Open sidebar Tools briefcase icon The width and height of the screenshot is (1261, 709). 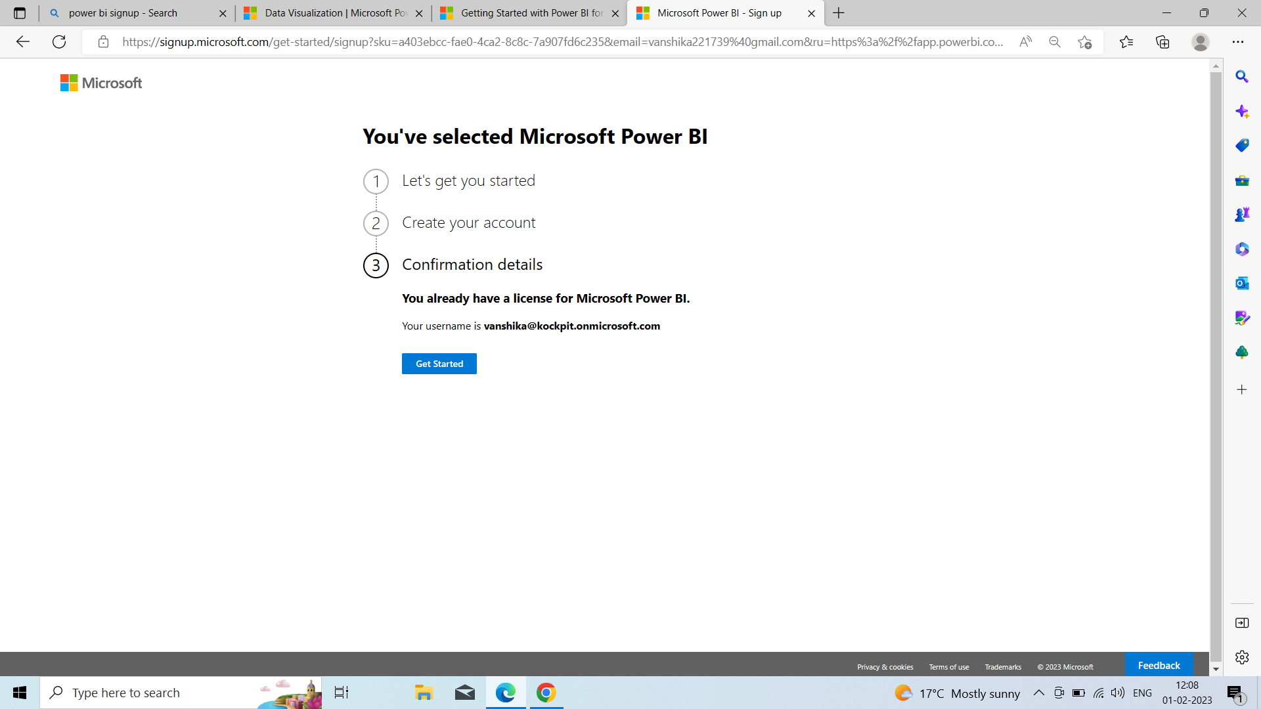coord(1242,181)
